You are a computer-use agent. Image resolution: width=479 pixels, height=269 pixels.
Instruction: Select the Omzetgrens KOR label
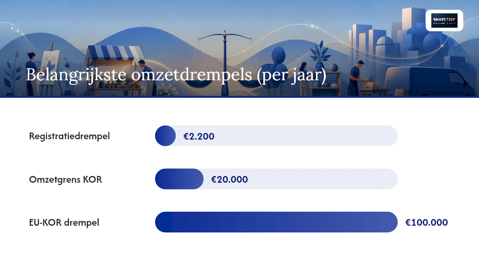pos(65,179)
